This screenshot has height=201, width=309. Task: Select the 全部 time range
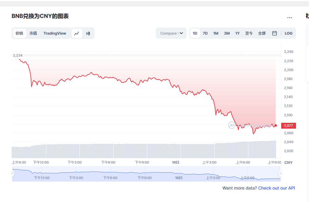coord(262,33)
